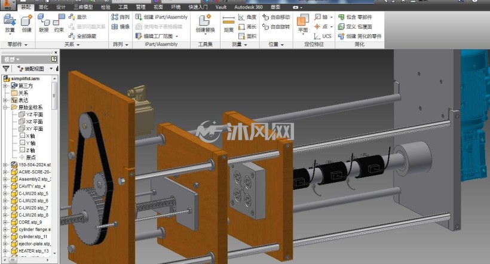This screenshot has height=264, width=490.
Task: Toggle 全部隐藏 hide all relationships
Action: pos(82,36)
